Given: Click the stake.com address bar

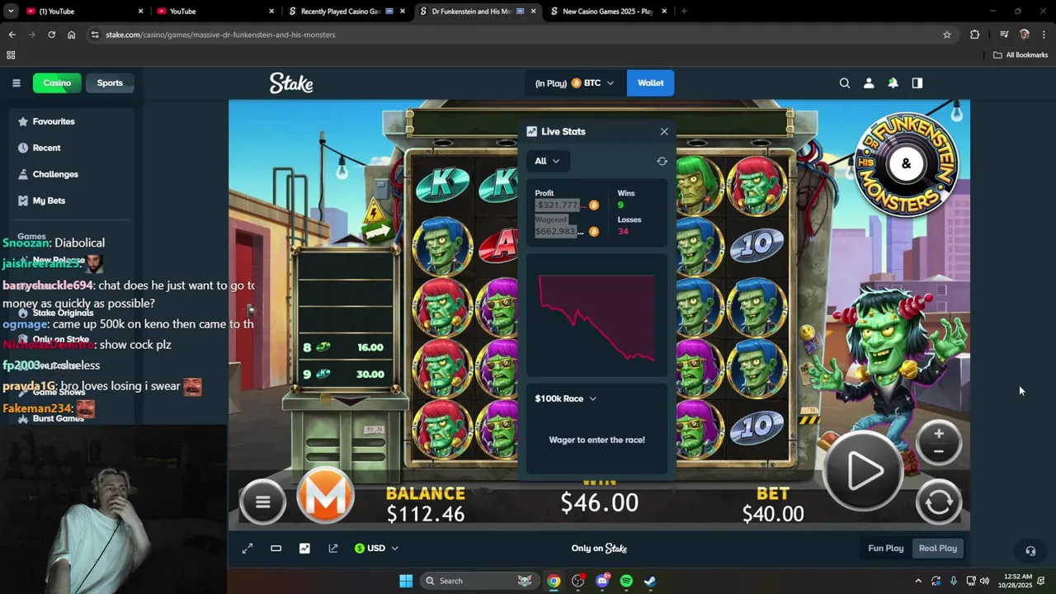Looking at the screenshot, I should tap(520, 35).
